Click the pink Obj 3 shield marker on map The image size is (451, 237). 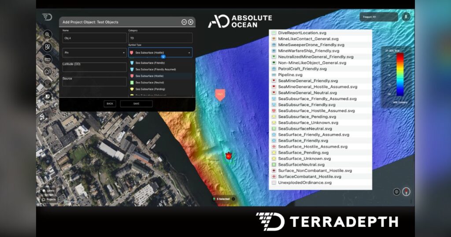pyautogui.click(x=220, y=95)
